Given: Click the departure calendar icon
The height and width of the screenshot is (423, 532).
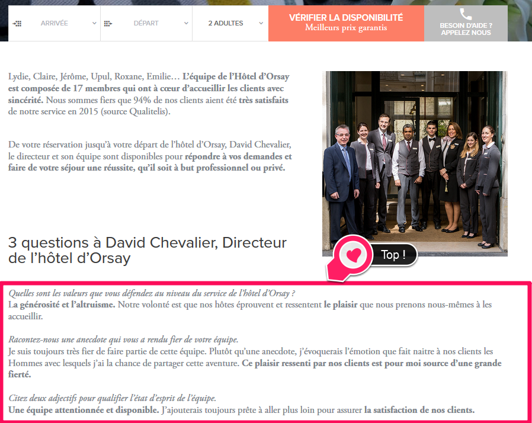Looking at the screenshot, I should click(108, 24).
